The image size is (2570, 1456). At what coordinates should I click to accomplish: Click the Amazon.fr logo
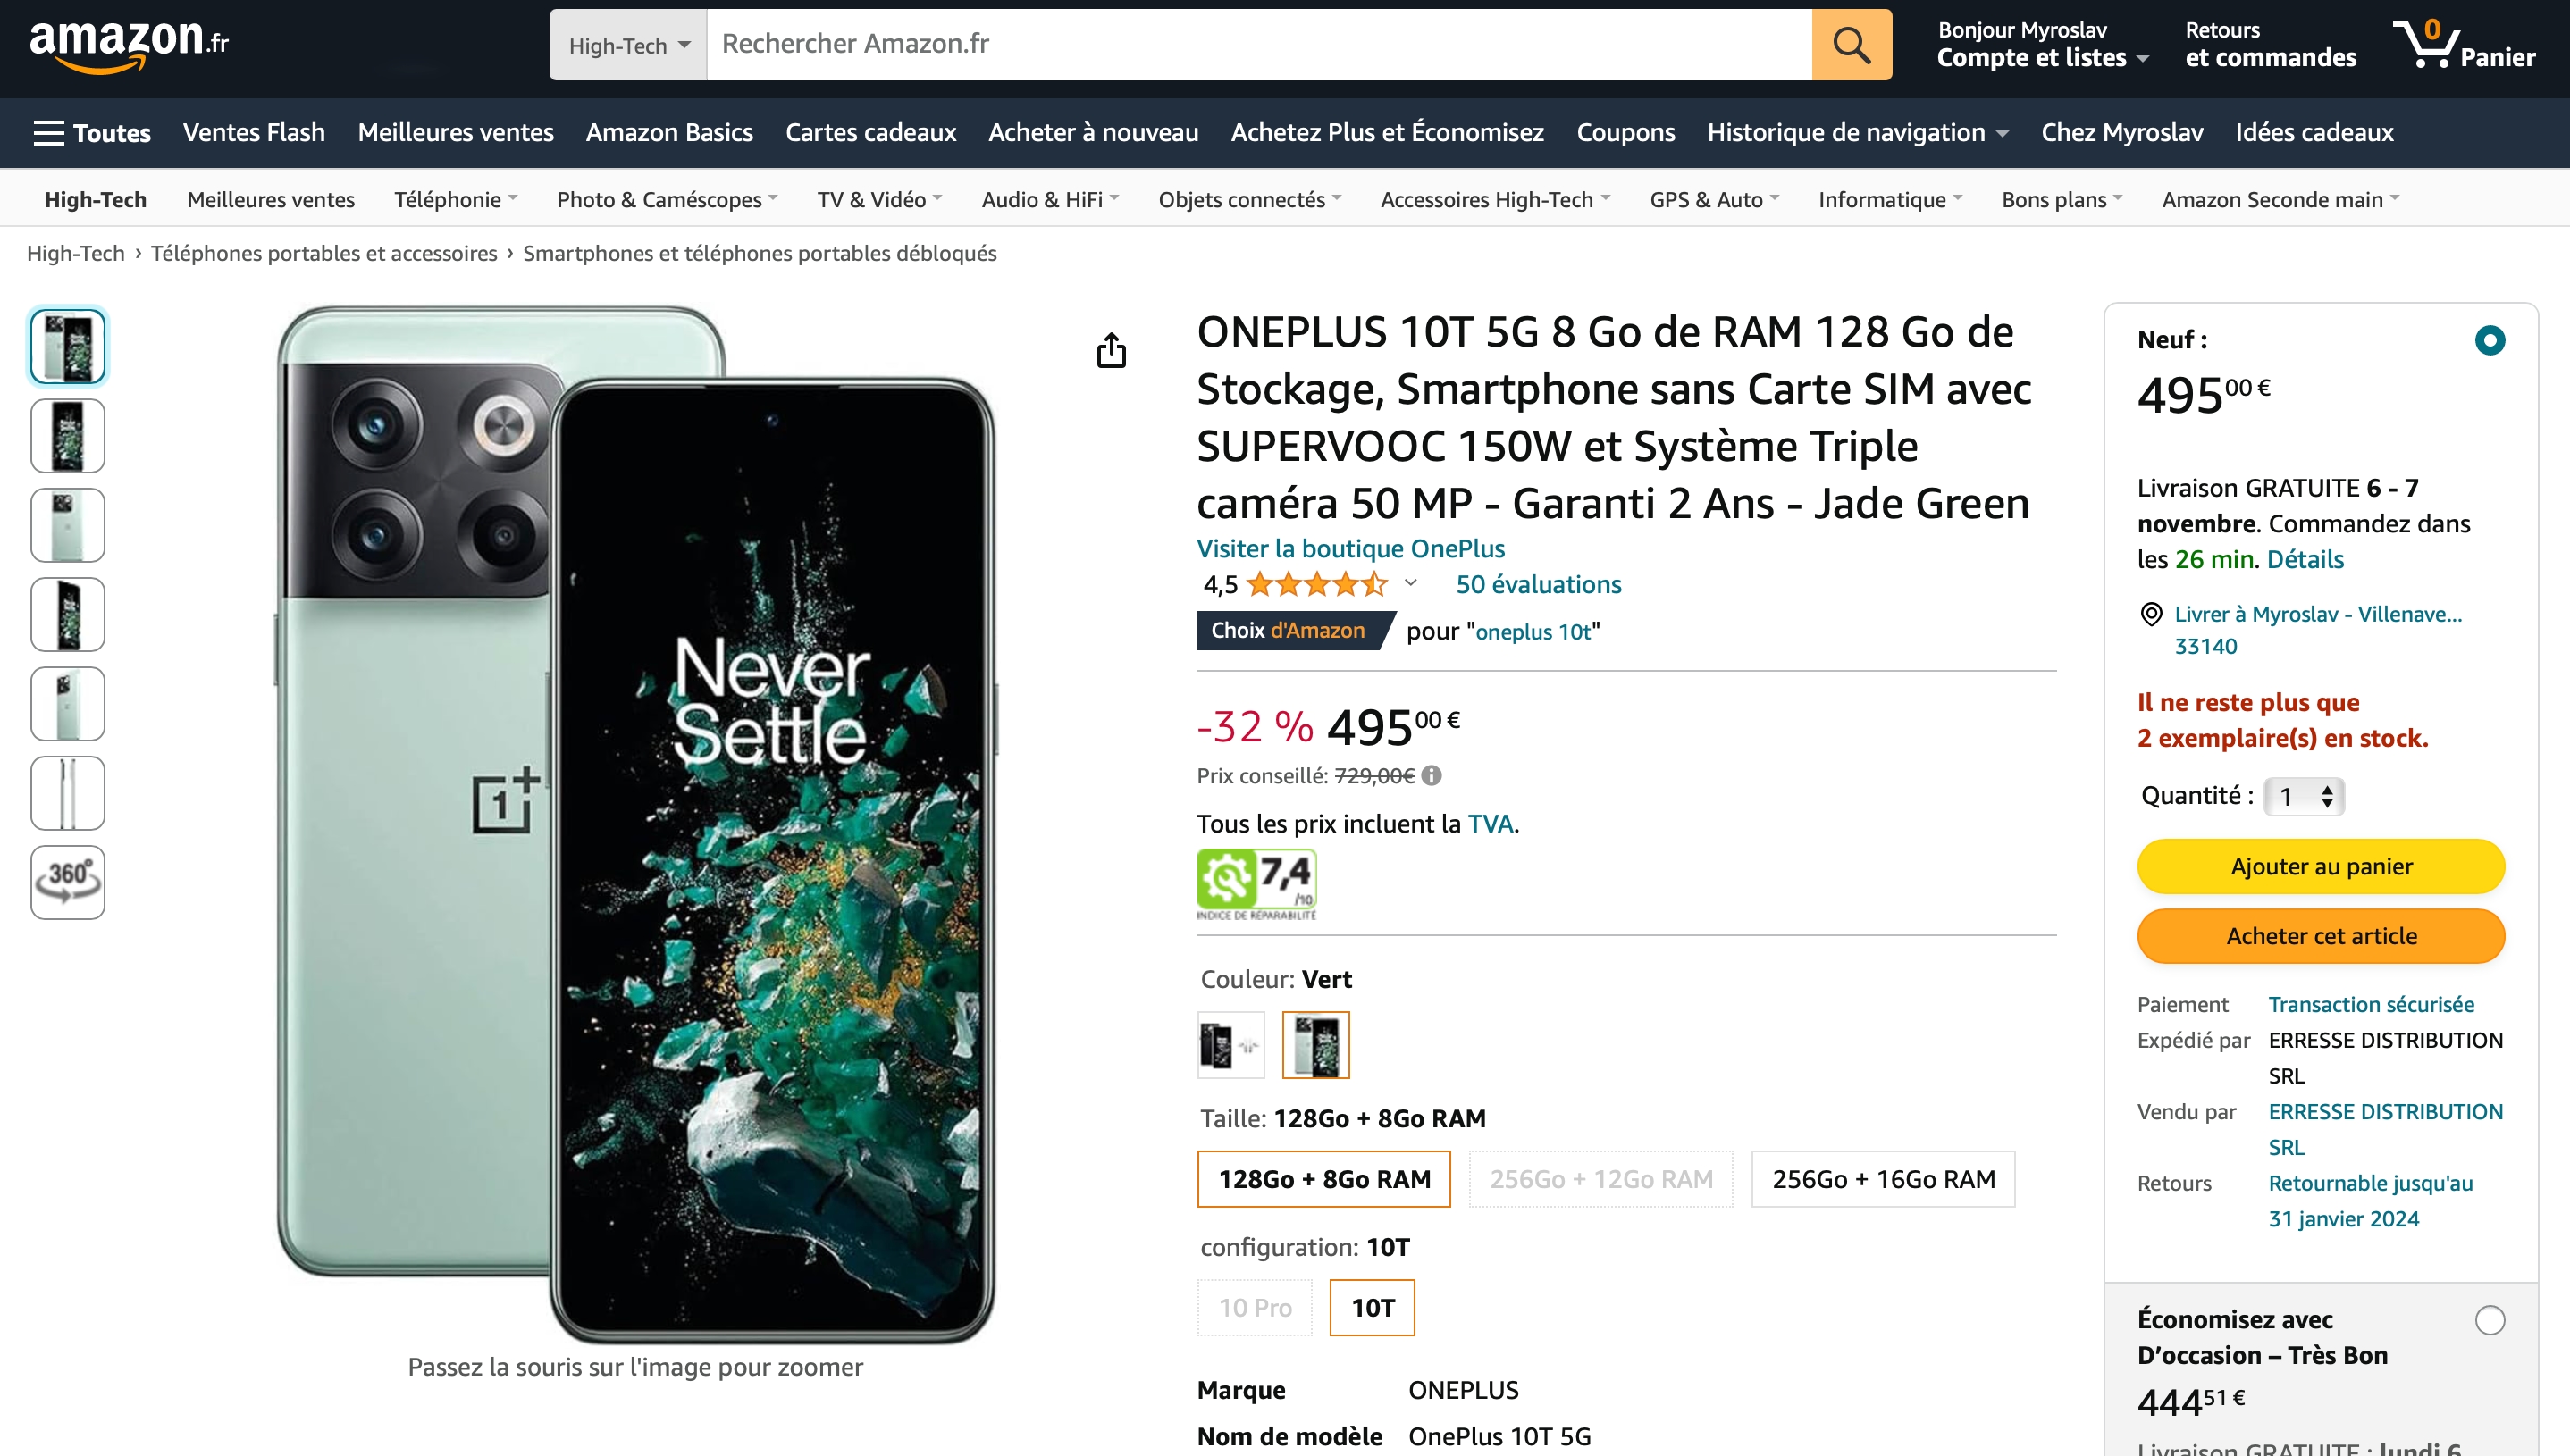pos(129,45)
